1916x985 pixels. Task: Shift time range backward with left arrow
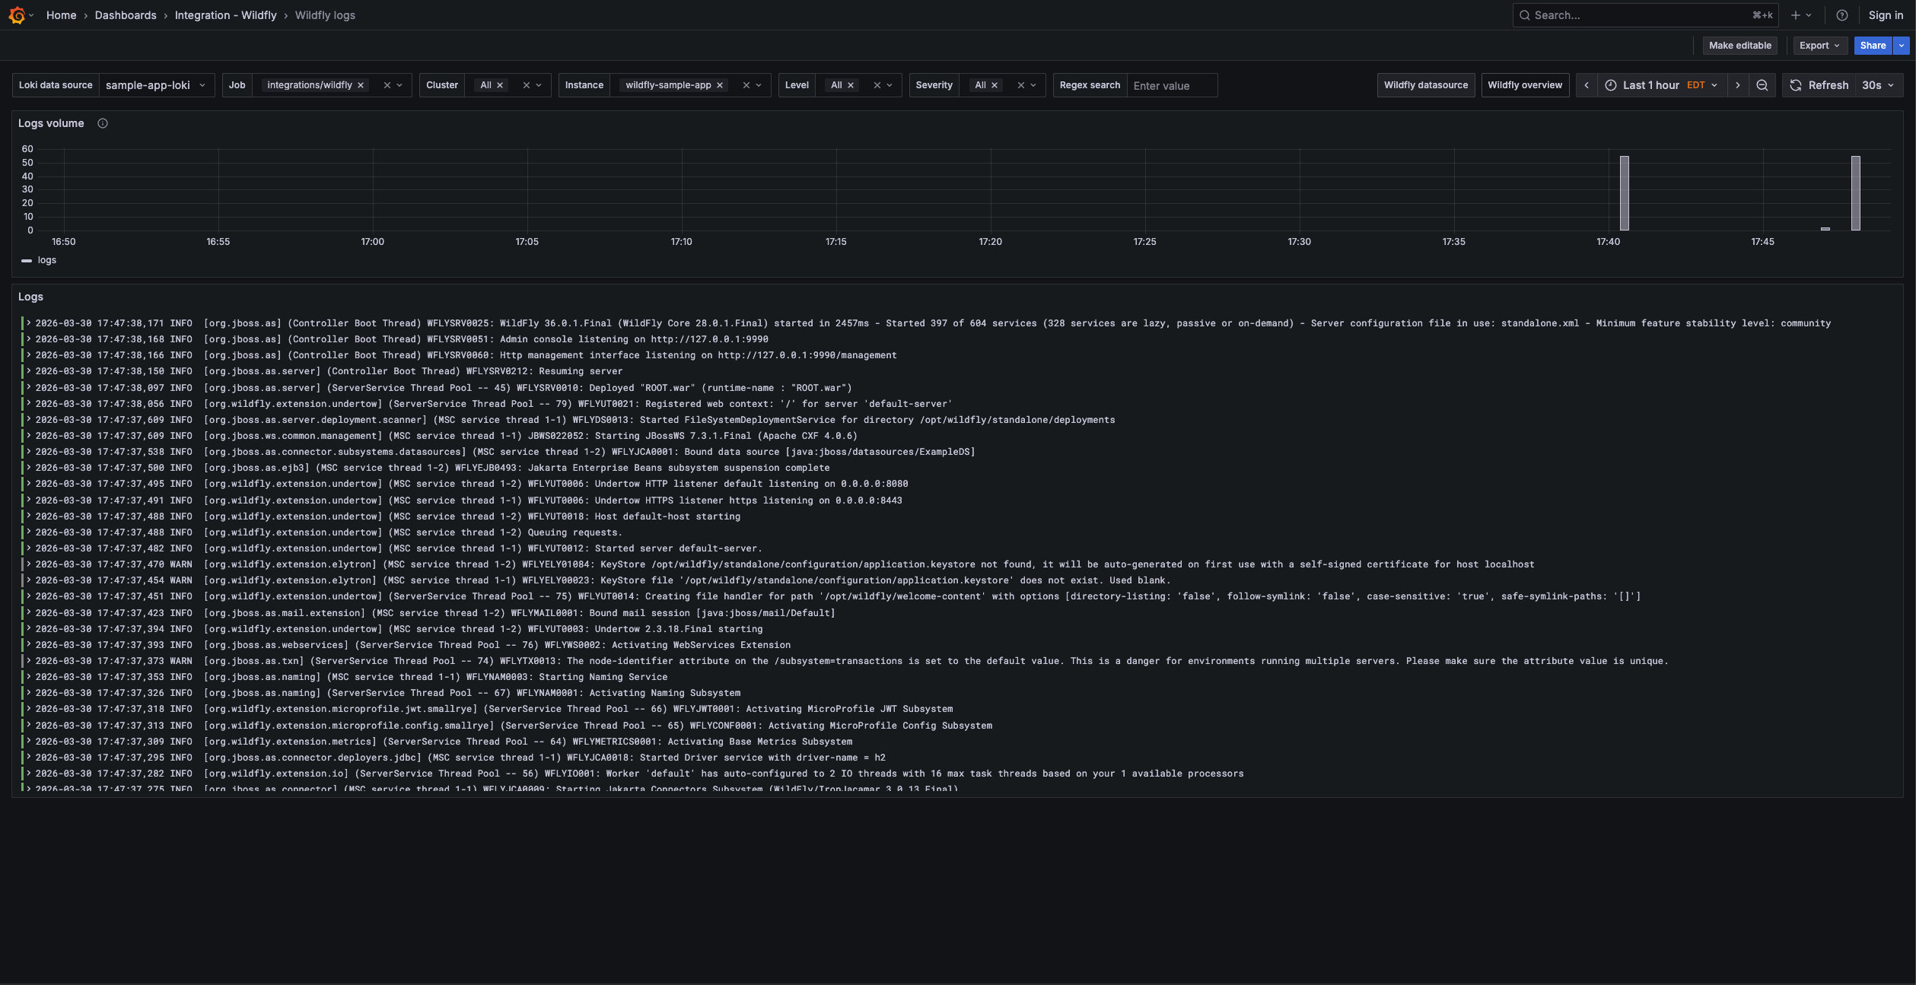point(1587,85)
